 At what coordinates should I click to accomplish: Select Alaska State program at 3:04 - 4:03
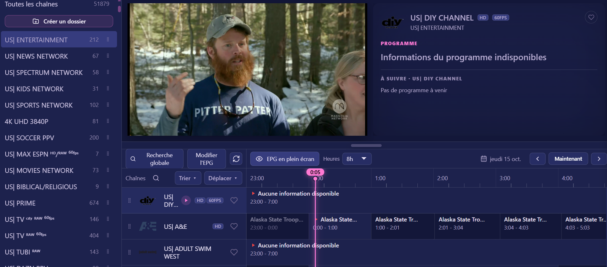pos(531,226)
